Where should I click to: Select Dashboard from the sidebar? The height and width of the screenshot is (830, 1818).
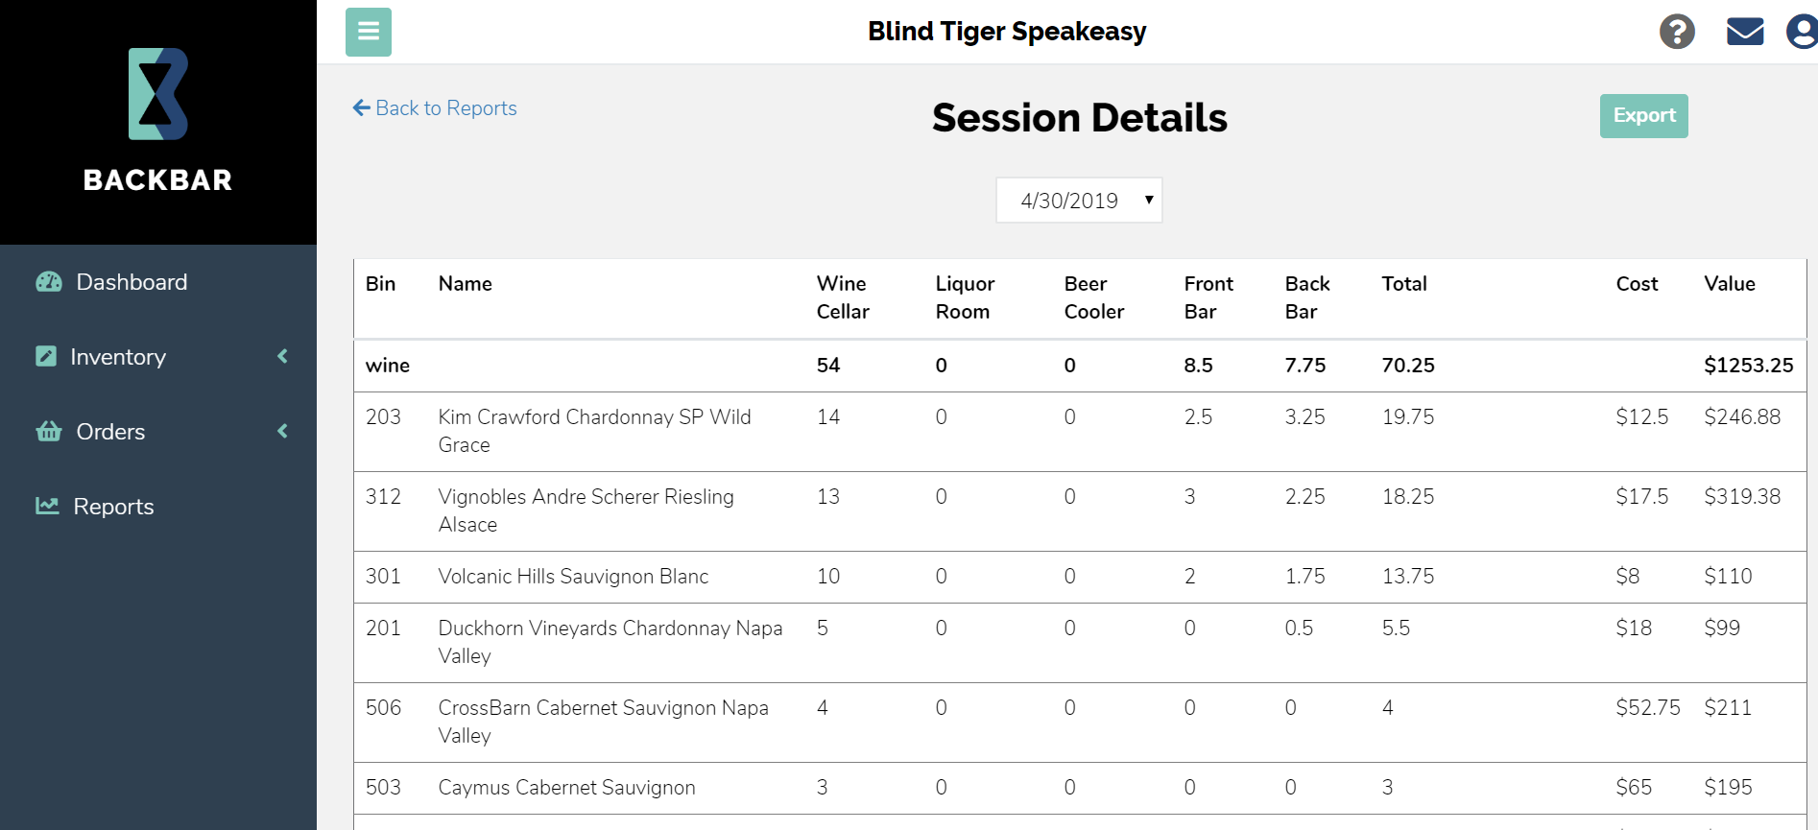(132, 281)
